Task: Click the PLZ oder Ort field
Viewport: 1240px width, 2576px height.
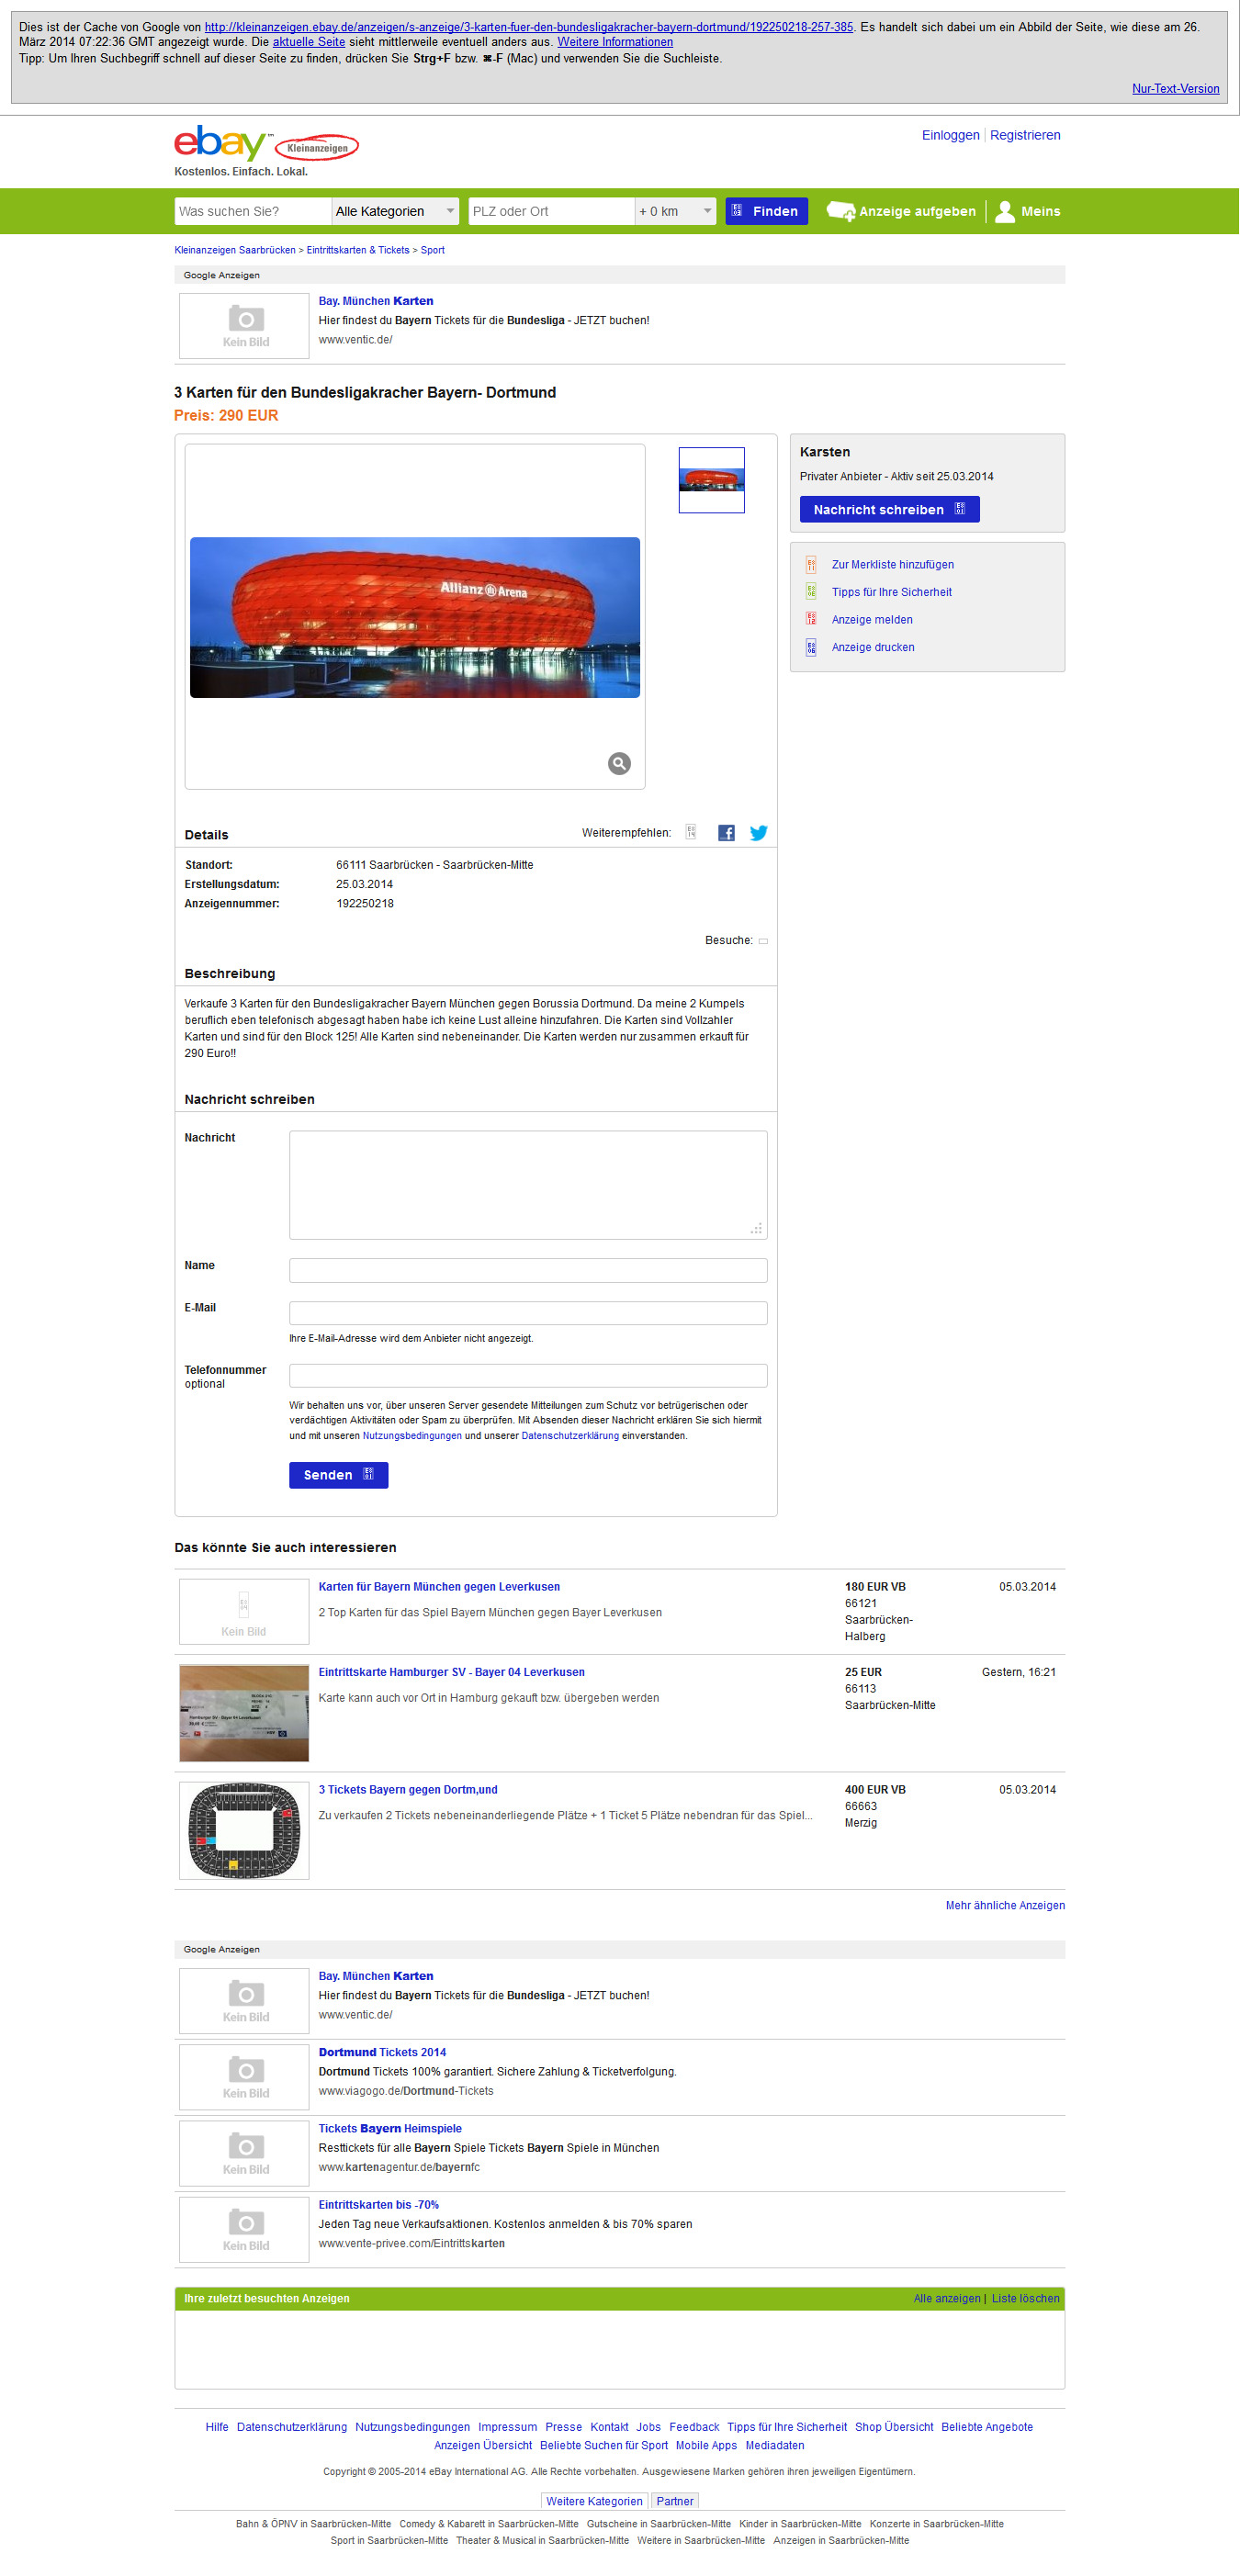Action: (x=551, y=211)
